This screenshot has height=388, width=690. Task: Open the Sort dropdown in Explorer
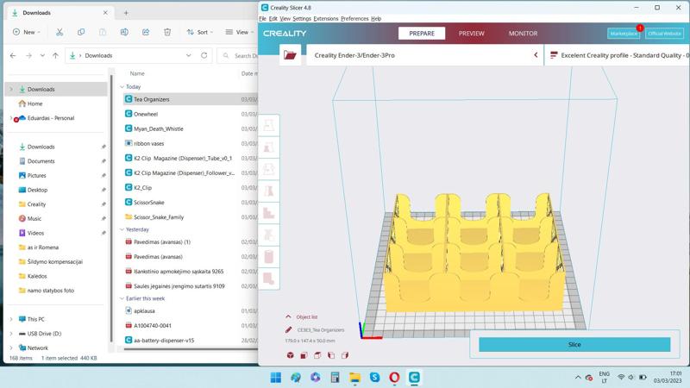(x=200, y=32)
